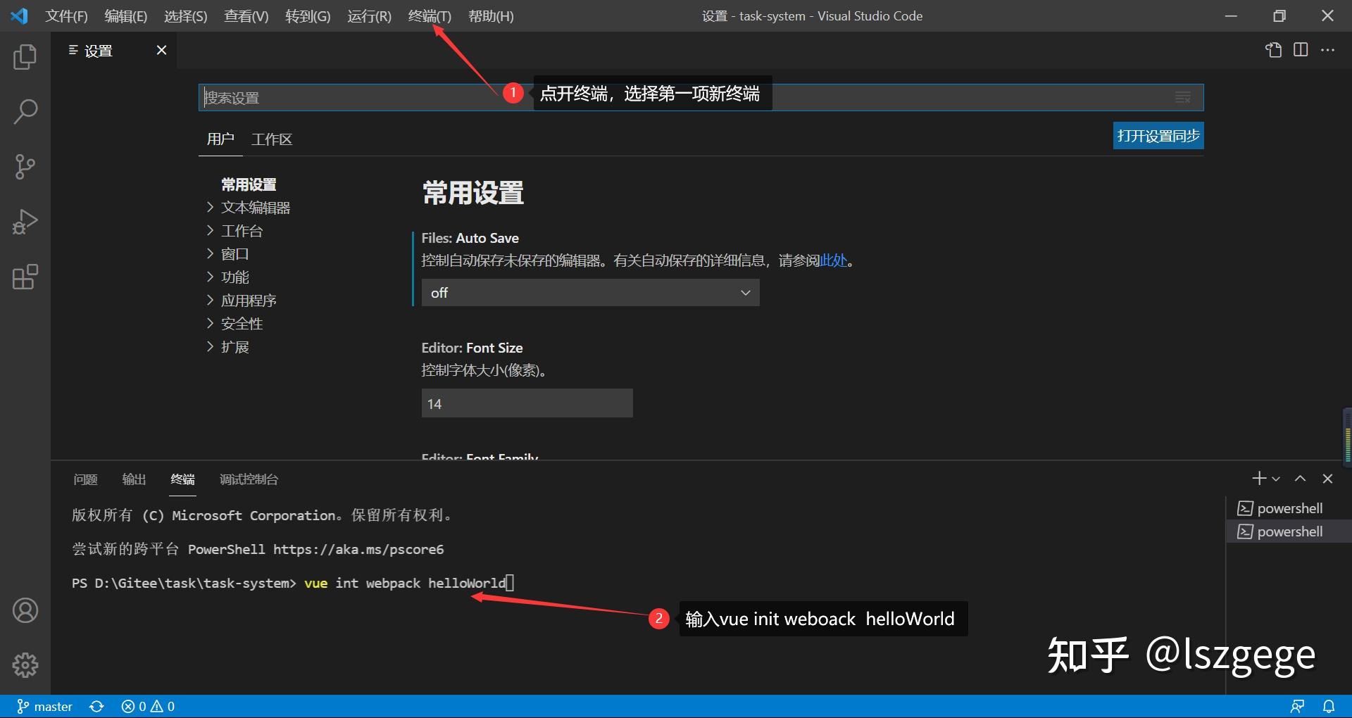The image size is (1352, 718).
Task: Open the terminal profile dropdown arrow
Action: click(1277, 479)
